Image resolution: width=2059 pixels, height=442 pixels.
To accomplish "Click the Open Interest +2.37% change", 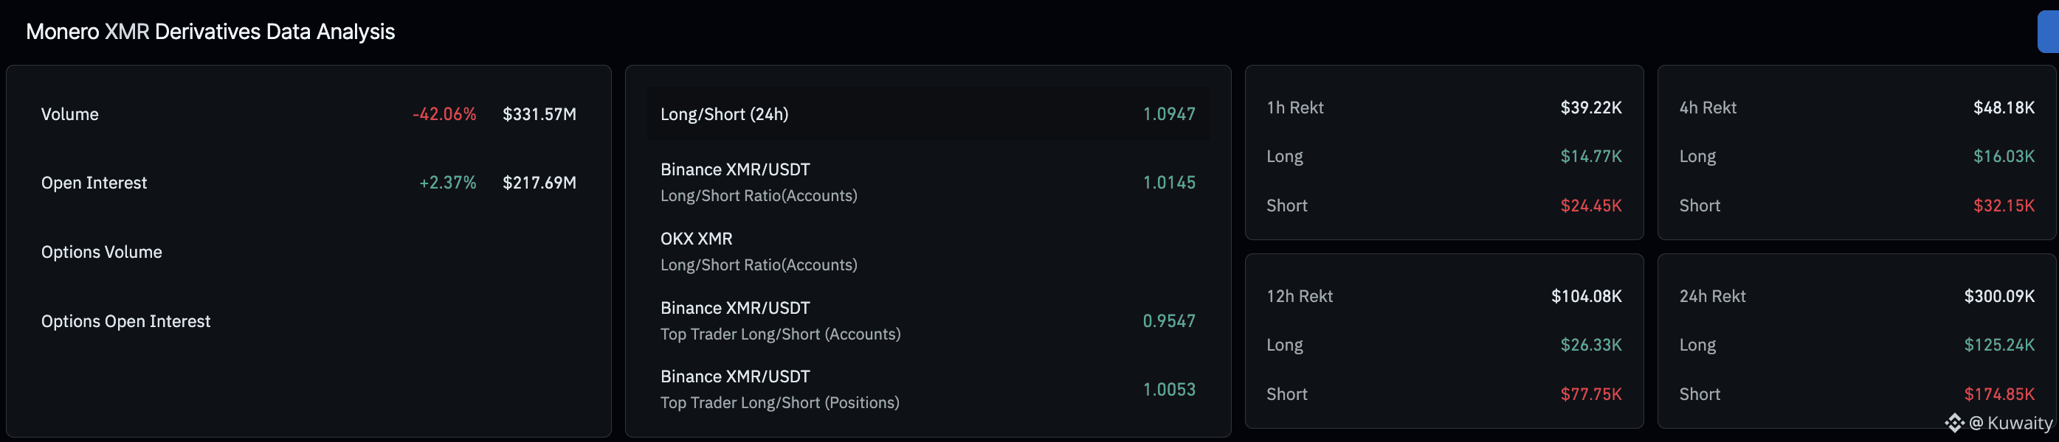I will tap(448, 183).
